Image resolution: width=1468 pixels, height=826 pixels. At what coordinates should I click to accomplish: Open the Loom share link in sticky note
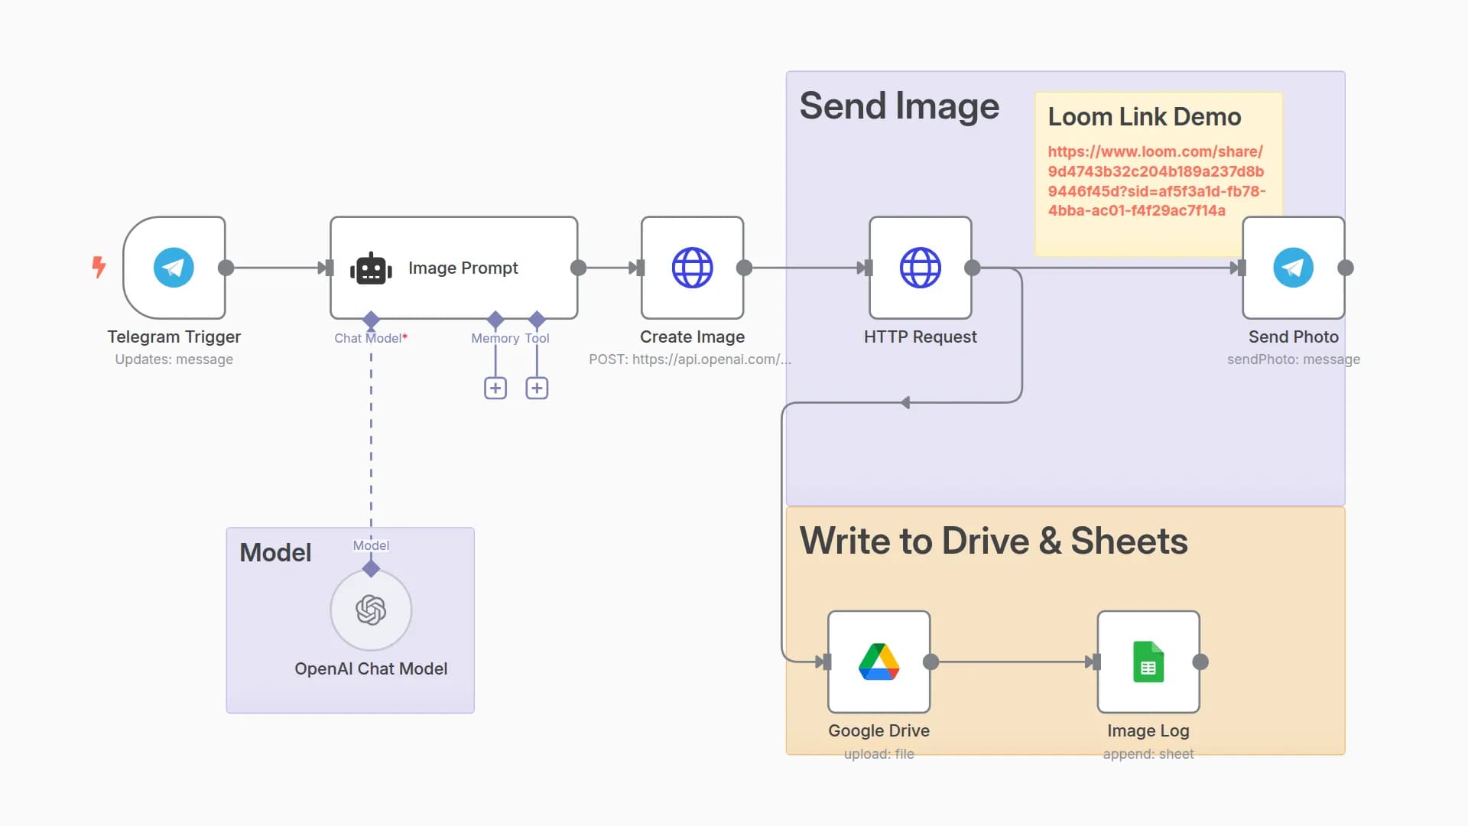(1156, 181)
